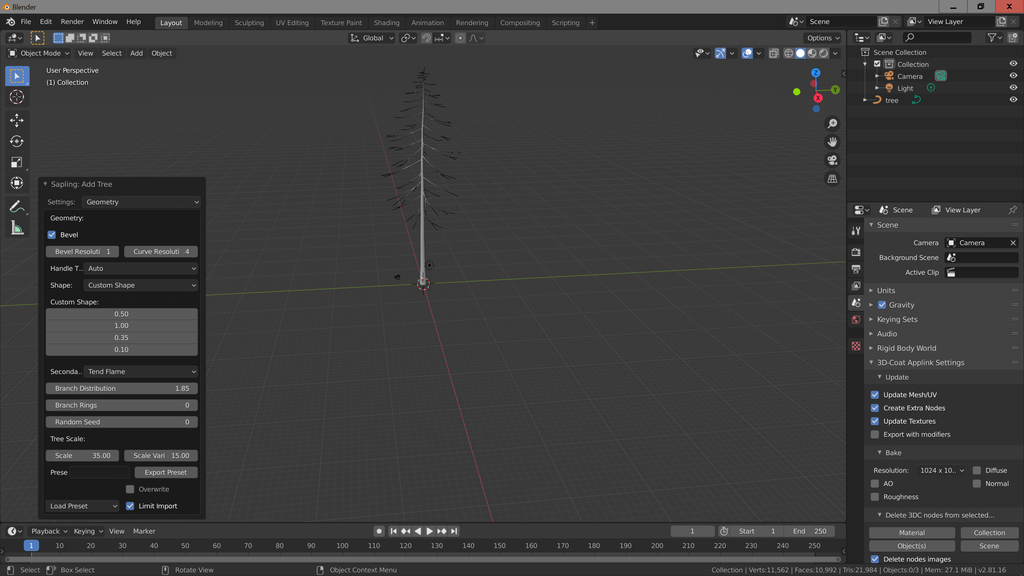
Task: Click the Export Preset button
Action: pyautogui.click(x=166, y=472)
